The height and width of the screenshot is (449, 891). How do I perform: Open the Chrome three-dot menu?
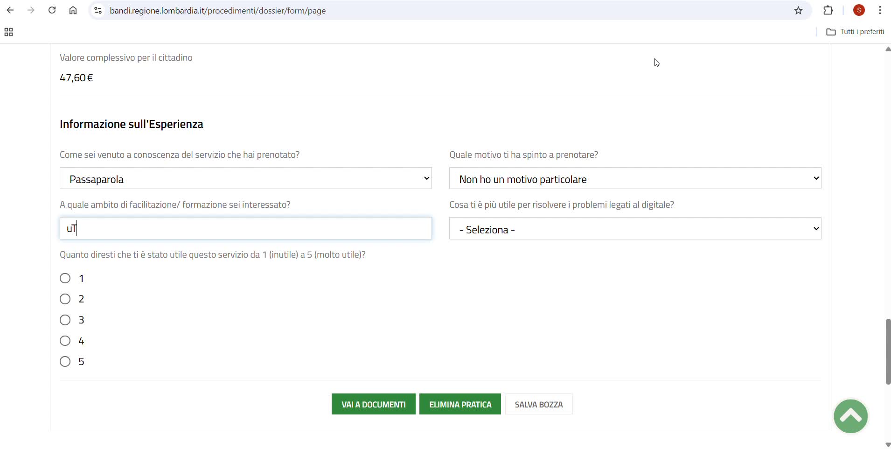pos(880,10)
